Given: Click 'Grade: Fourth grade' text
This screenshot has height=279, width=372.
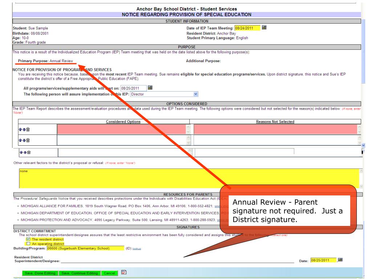Looking at the screenshot, I should tap(29, 42).
